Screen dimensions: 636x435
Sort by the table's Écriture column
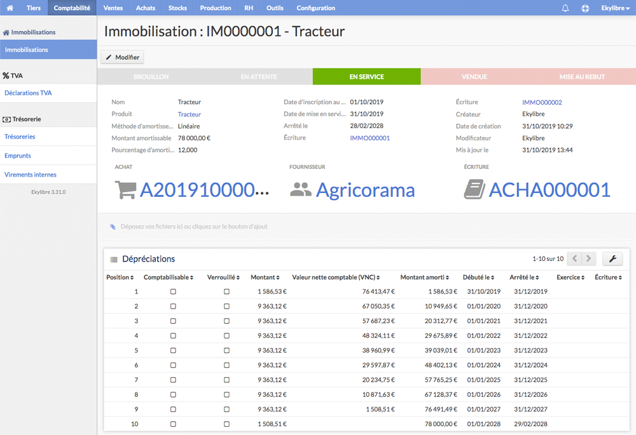pos(609,278)
